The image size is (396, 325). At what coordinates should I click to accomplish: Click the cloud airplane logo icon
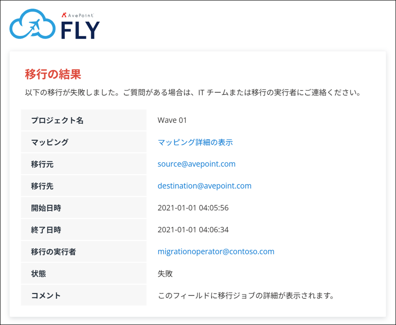(32, 25)
